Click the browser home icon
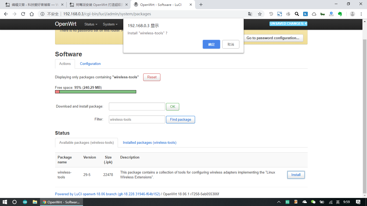This screenshot has width=367, height=206. 32,14
